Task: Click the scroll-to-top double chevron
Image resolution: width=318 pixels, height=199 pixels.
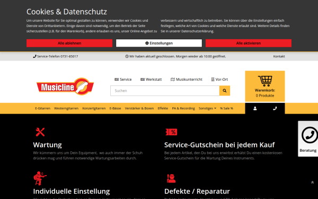Action: coord(312,183)
